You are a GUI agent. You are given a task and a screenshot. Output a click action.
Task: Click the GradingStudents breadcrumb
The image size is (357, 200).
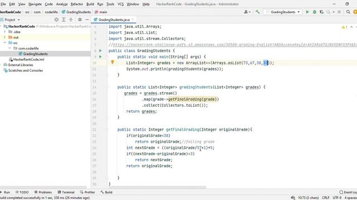tap(76, 12)
